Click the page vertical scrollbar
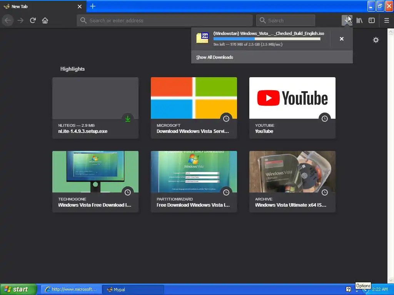 point(391,156)
